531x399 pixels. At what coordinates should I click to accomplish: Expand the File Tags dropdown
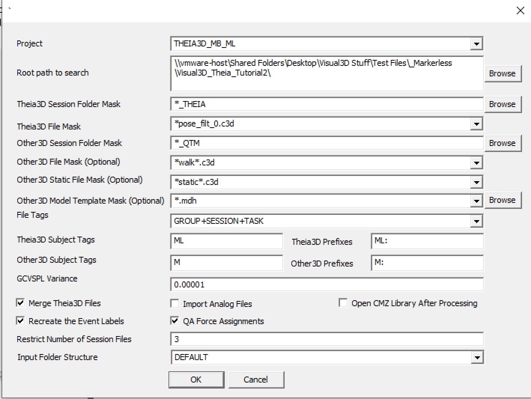pyautogui.click(x=476, y=221)
